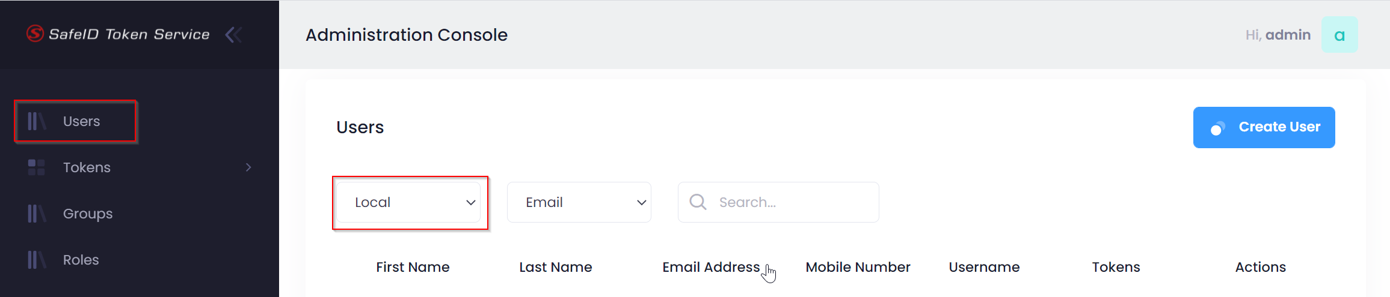Click the Roles sidebar icon

[x=36, y=260]
